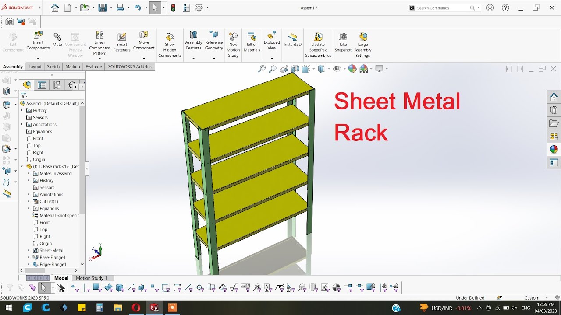
Task: Open File Explorer tab in task pane
Action: [x=554, y=123]
